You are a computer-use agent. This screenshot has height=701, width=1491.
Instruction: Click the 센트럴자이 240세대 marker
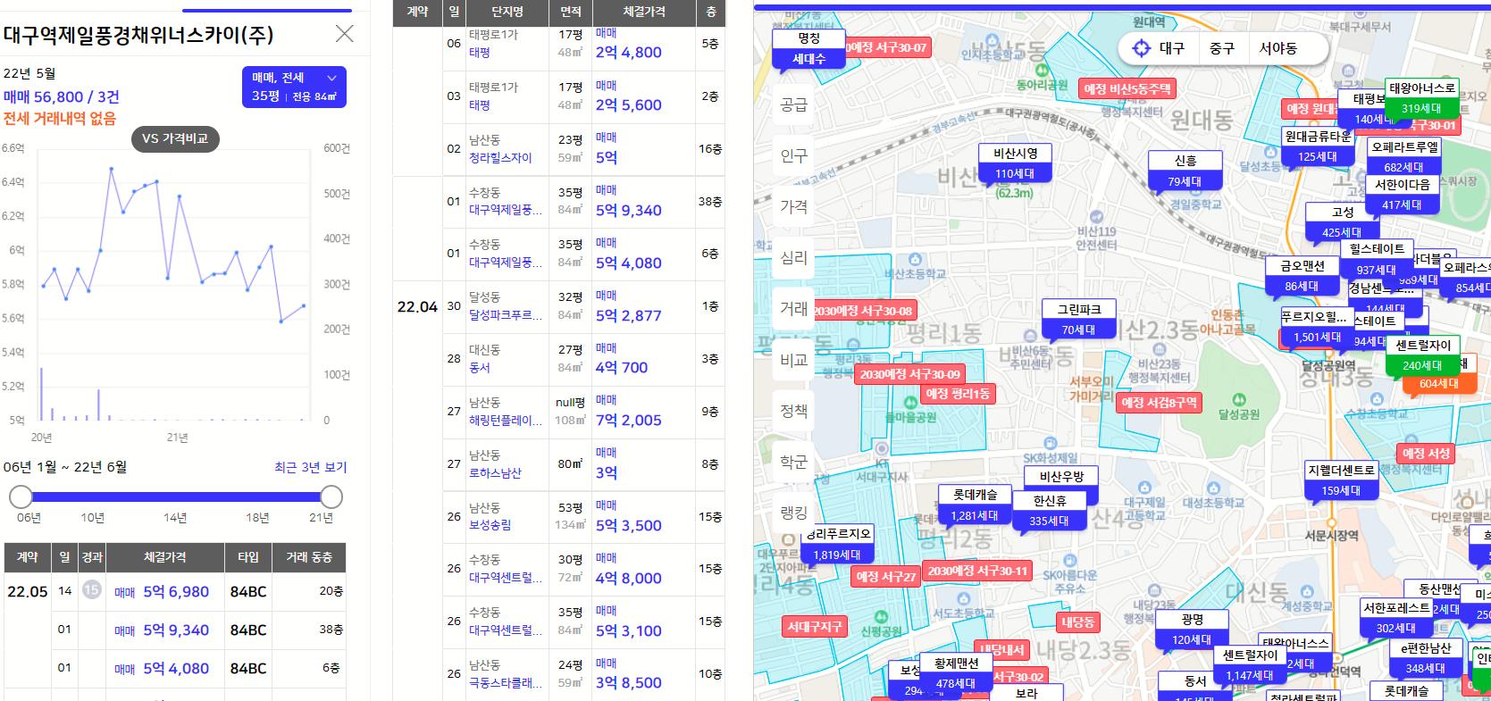(1422, 355)
